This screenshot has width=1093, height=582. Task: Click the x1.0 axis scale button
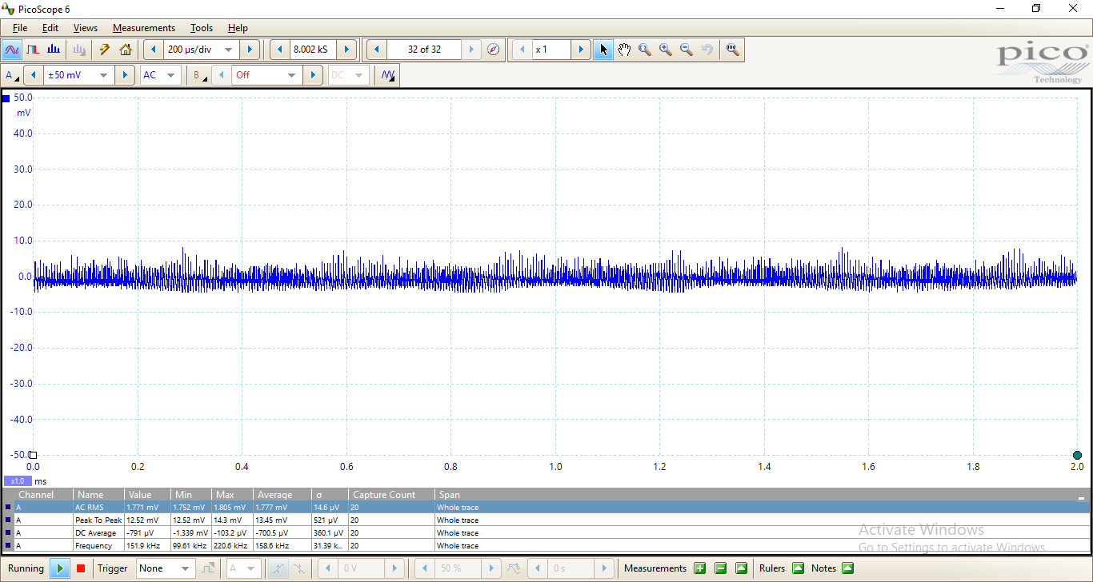[17, 481]
